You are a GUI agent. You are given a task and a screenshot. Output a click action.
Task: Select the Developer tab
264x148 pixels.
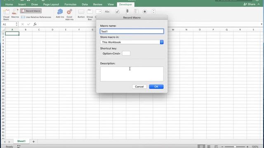tap(125, 5)
